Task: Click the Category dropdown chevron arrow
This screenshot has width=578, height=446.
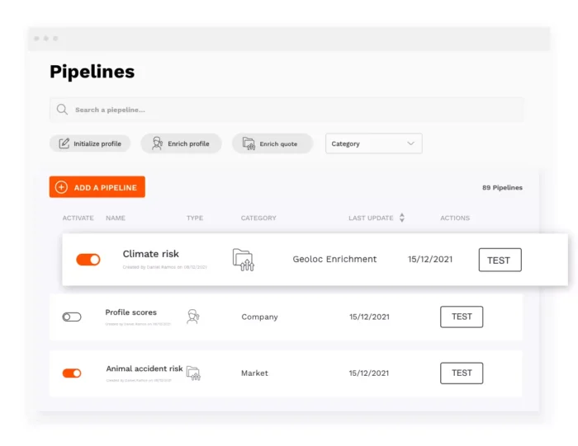Action: 410,143
